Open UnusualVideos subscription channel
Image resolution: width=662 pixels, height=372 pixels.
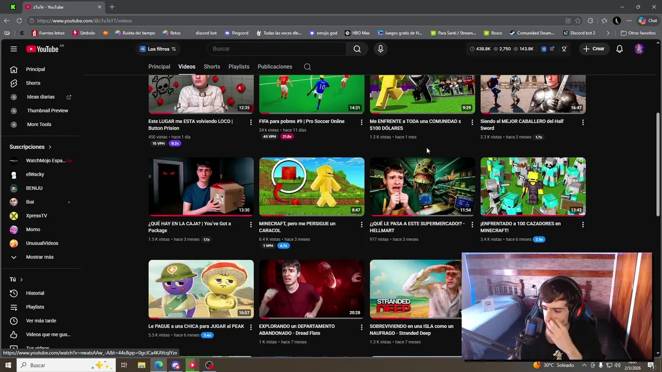click(x=41, y=243)
